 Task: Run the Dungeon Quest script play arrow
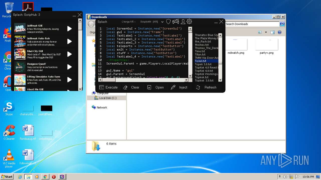coord(69,67)
